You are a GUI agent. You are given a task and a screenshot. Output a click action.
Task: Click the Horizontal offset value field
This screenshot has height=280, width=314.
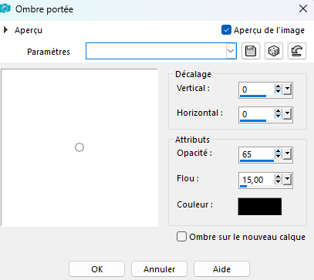tap(257, 114)
